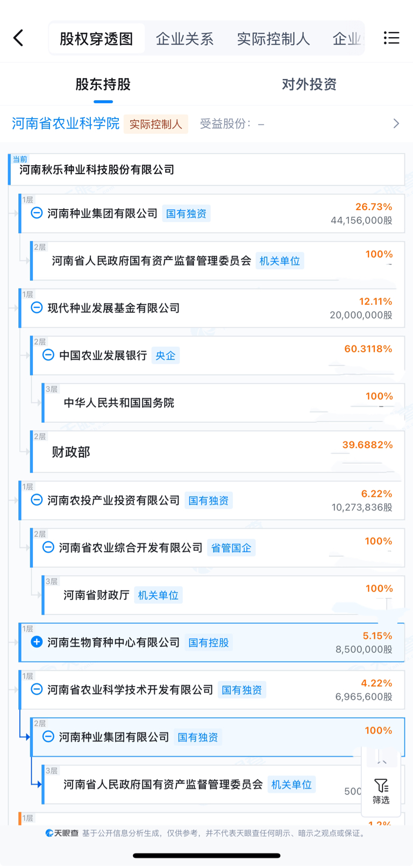Open details chevron beside 受益股份
This screenshot has height=866, width=413.
[396, 123]
